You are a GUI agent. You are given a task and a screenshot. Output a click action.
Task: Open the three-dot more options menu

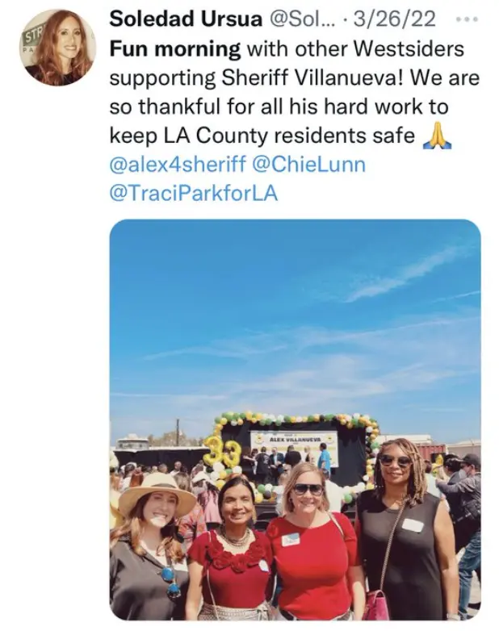pyautogui.click(x=468, y=19)
